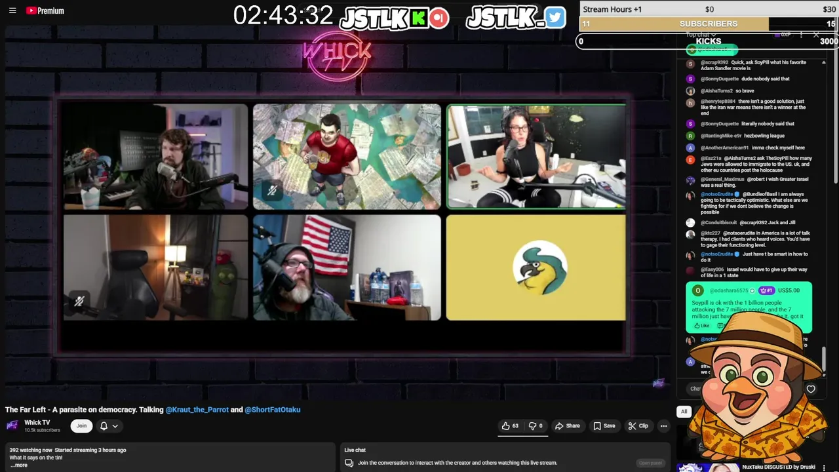Click the American flag webcam tile
Screen dimensions: 839x472
tap(347, 267)
